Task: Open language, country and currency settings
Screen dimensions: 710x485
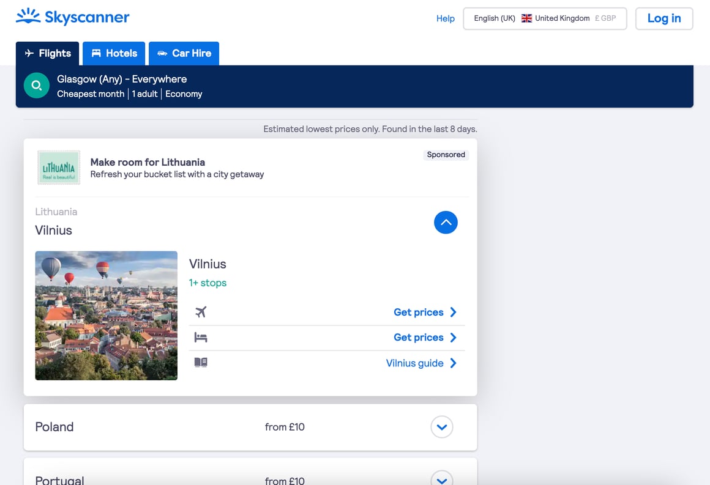Action: coord(544,18)
